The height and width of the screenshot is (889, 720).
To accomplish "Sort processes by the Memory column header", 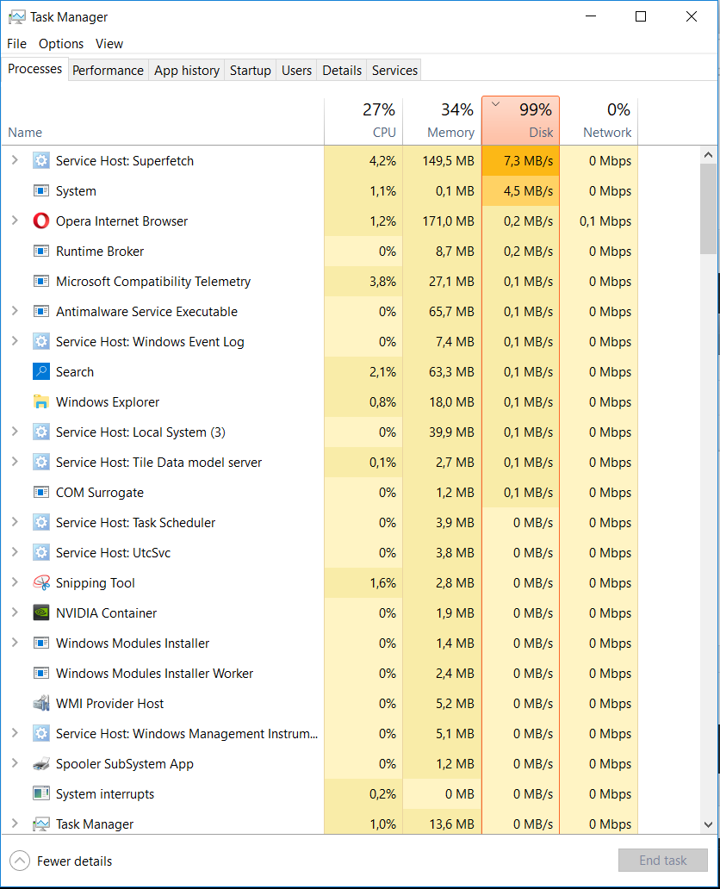I will (x=442, y=121).
